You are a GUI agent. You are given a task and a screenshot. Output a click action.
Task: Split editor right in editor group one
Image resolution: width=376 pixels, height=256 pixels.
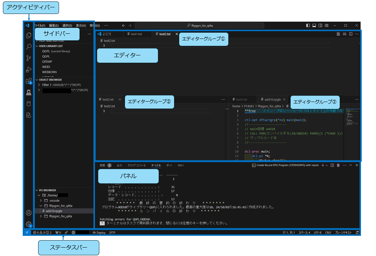[351, 34]
